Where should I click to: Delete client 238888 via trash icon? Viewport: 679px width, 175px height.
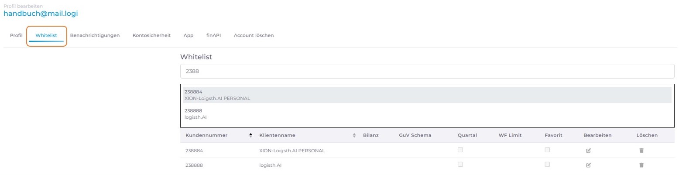tap(641, 165)
